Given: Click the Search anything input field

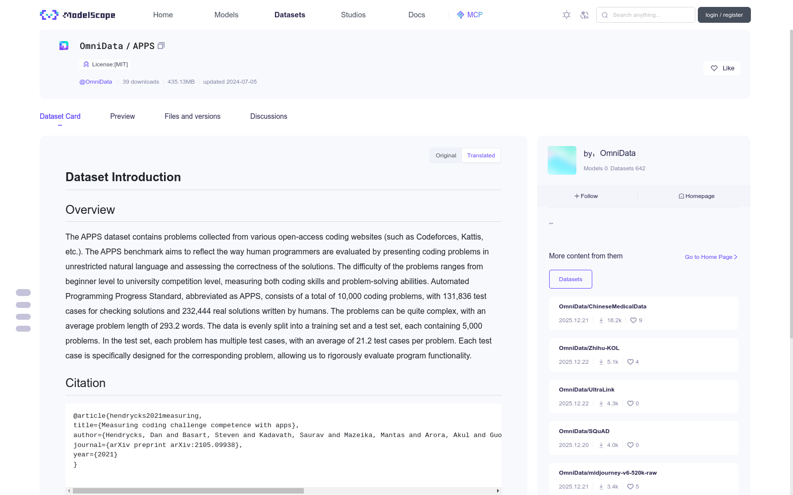Looking at the screenshot, I should pos(645,15).
